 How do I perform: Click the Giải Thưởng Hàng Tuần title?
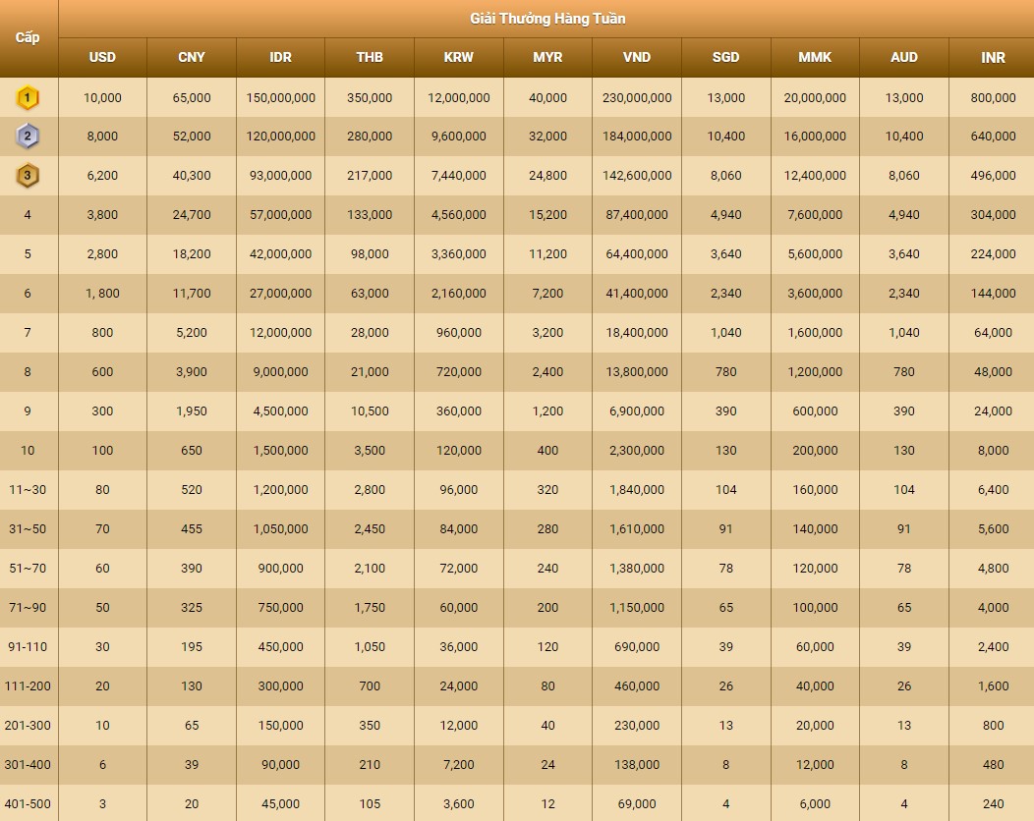tap(546, 19)
